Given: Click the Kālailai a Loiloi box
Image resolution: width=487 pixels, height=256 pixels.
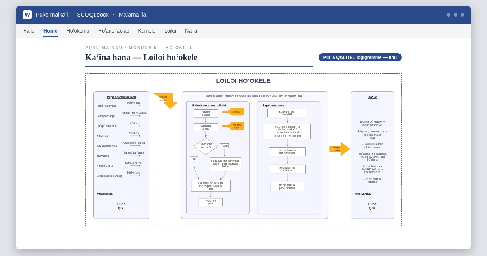Looking at the screenshot, I should click(x=206, y=113).
